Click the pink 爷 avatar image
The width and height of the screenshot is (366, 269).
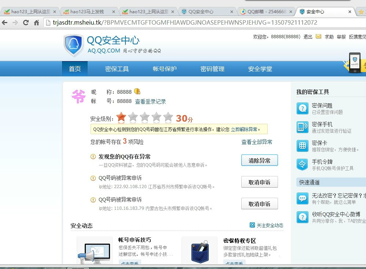click(78, 96)
